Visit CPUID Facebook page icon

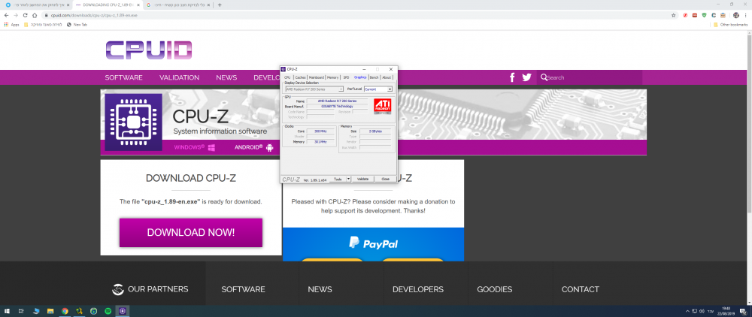[x=512, y=77]
